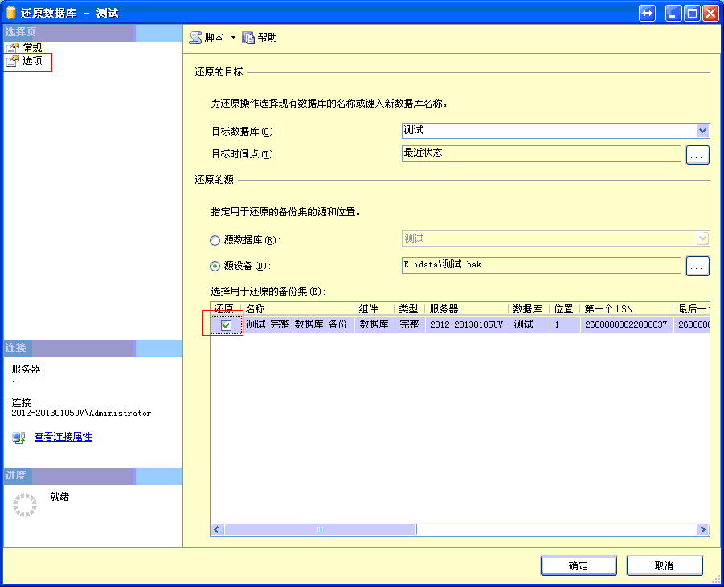
Task: Click the 脚本 script icon in toolbar
Action: tap(195, 38)
